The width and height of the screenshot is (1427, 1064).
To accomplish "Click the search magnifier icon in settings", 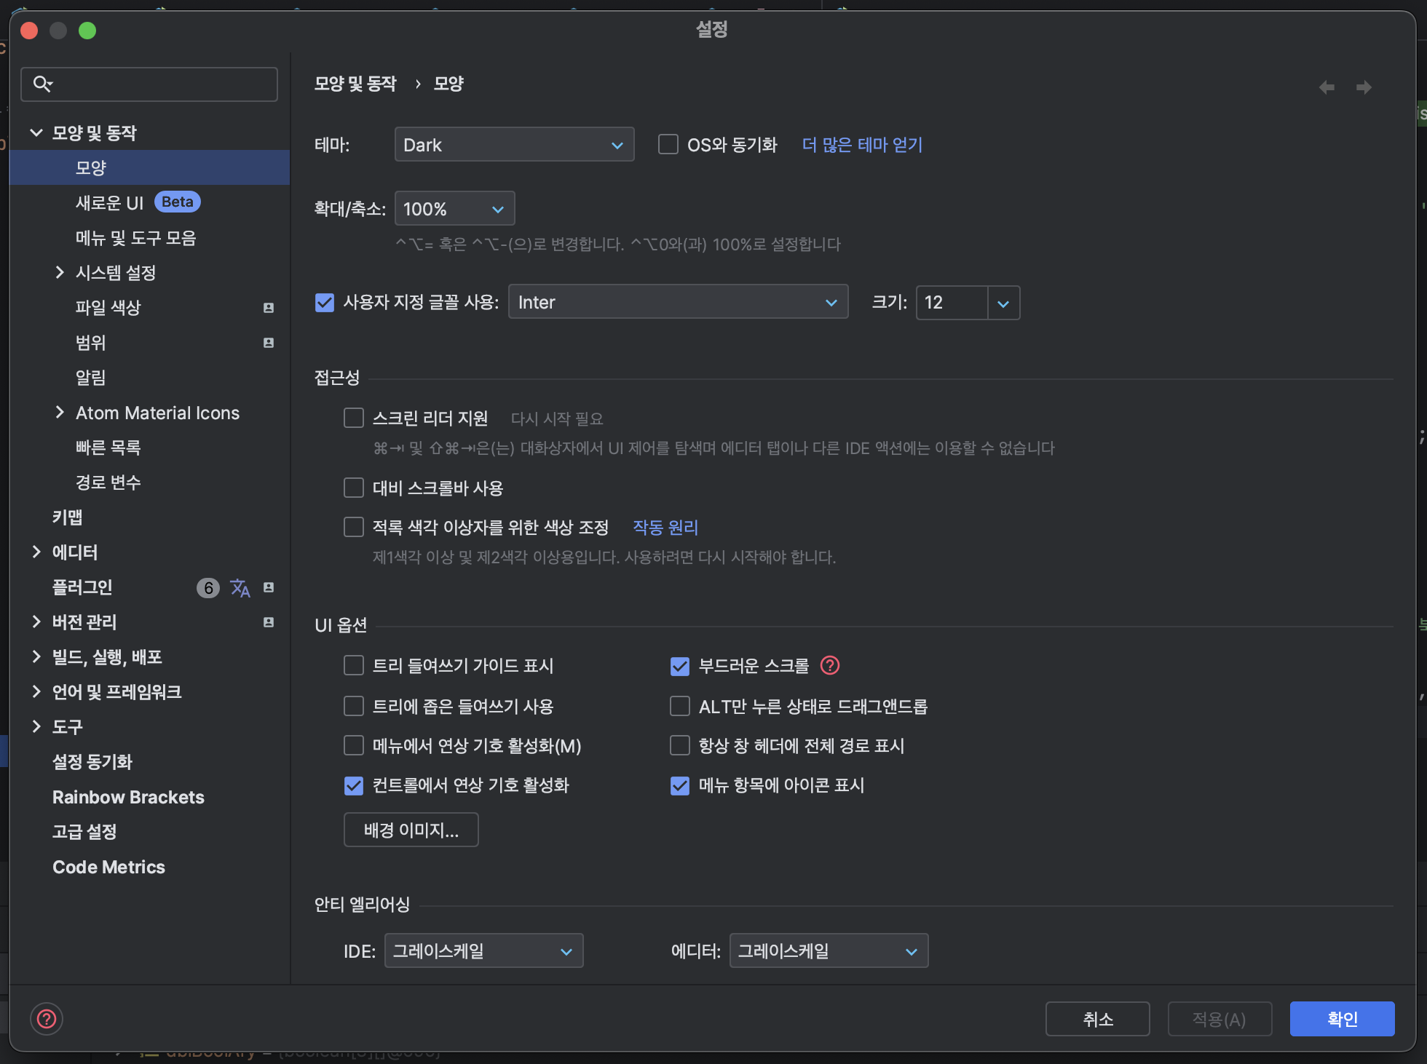I will click(x=43, y=84).
